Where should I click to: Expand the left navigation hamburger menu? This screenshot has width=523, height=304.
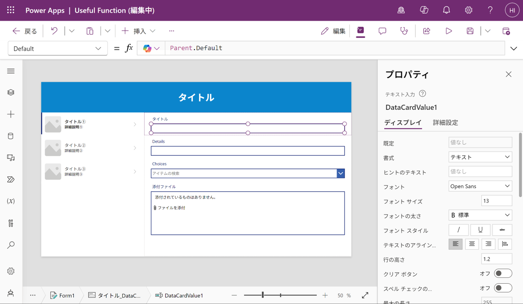11,71
